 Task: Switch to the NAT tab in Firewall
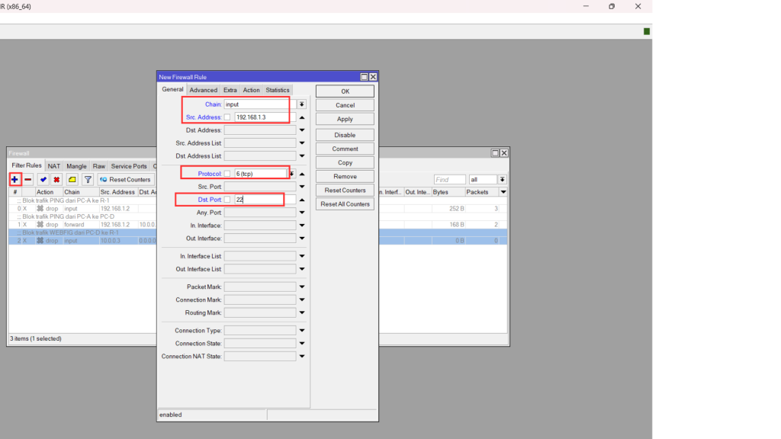point(54,165)
